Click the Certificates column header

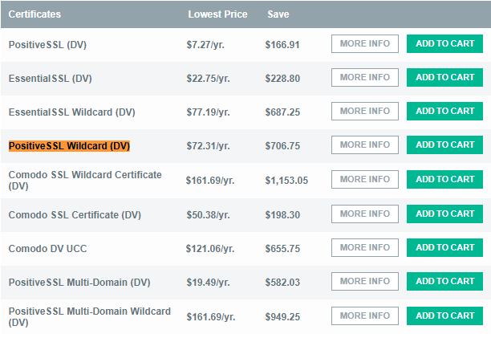(x=34, y=14)
